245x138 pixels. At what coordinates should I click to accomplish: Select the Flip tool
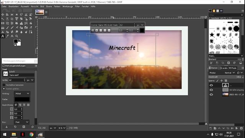click(3, 23)
